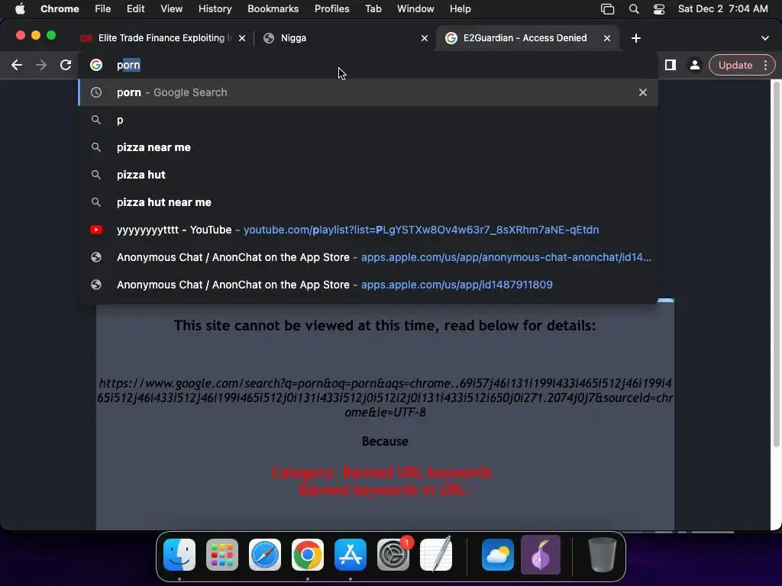Launch Safari from the Dock
782x586 pixels.
(x=265, y=555)
